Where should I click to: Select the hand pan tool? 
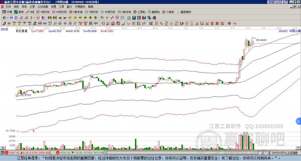point(102,18)
